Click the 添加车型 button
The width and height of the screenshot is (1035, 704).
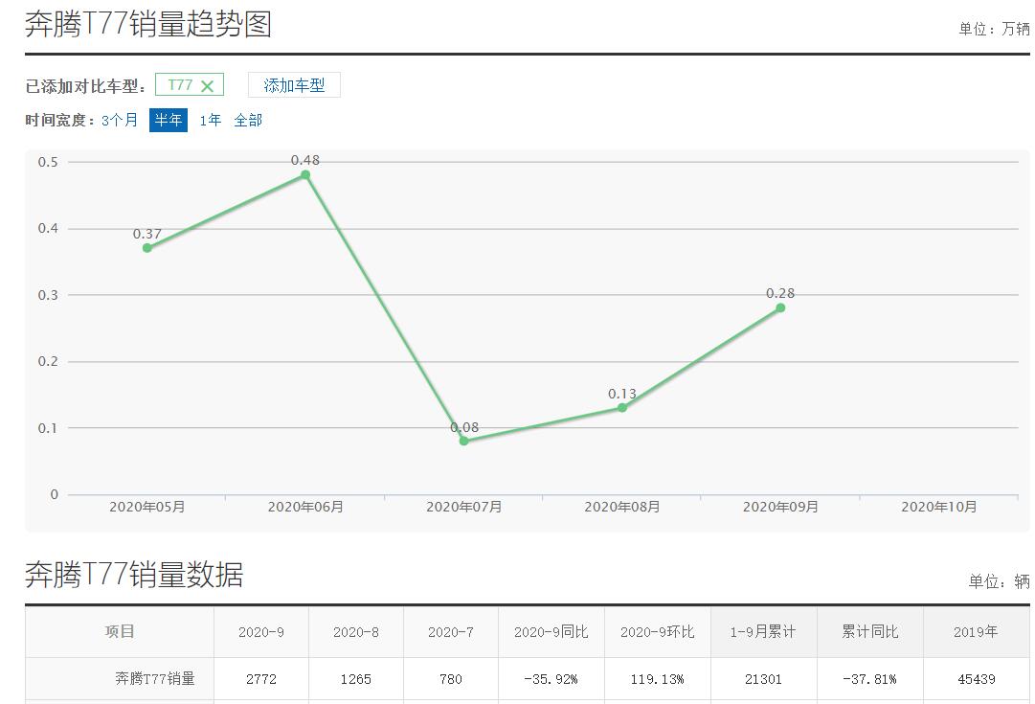294,85
